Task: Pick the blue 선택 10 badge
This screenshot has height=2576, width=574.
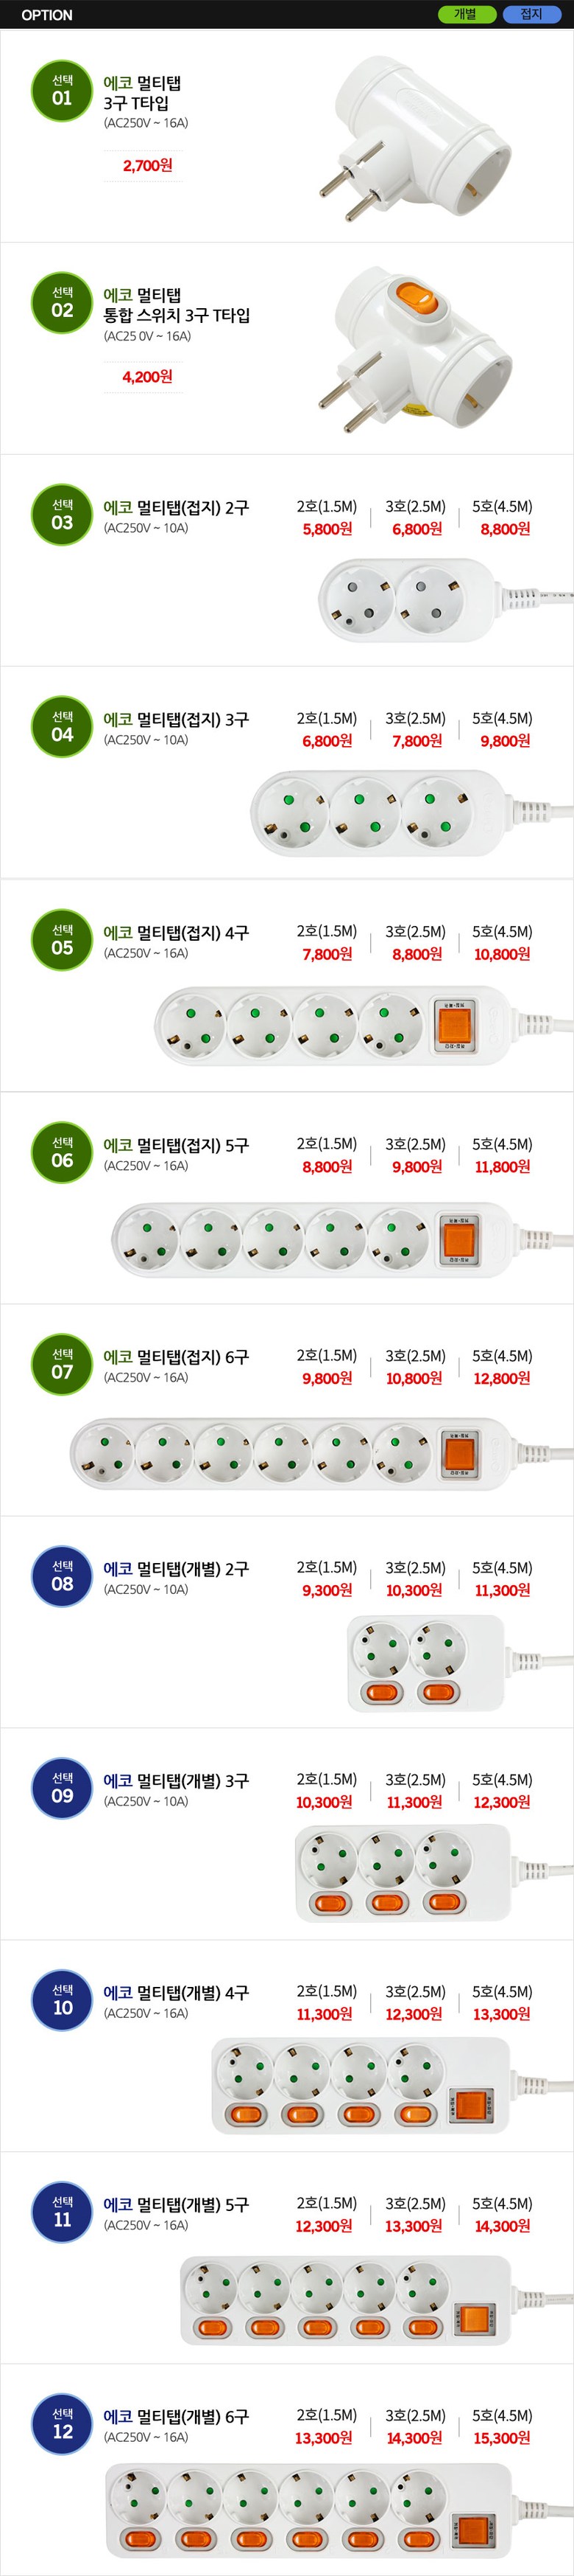Action: click(62, 2000)
